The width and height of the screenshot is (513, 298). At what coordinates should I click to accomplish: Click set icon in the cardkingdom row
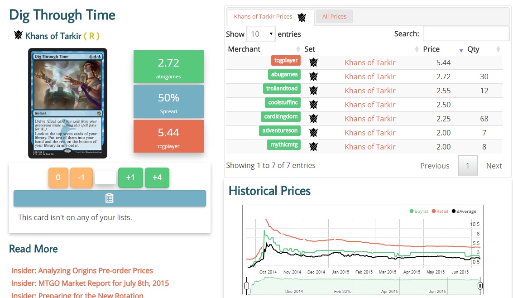313,119
